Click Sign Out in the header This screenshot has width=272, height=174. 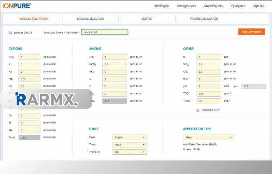pos(259,6)
